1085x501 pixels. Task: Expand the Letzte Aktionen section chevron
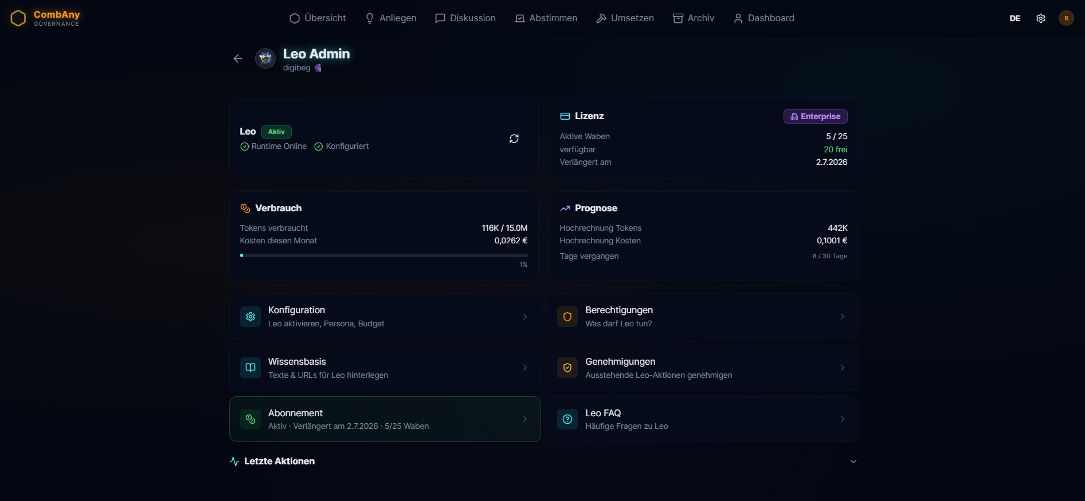pos(853,461)
